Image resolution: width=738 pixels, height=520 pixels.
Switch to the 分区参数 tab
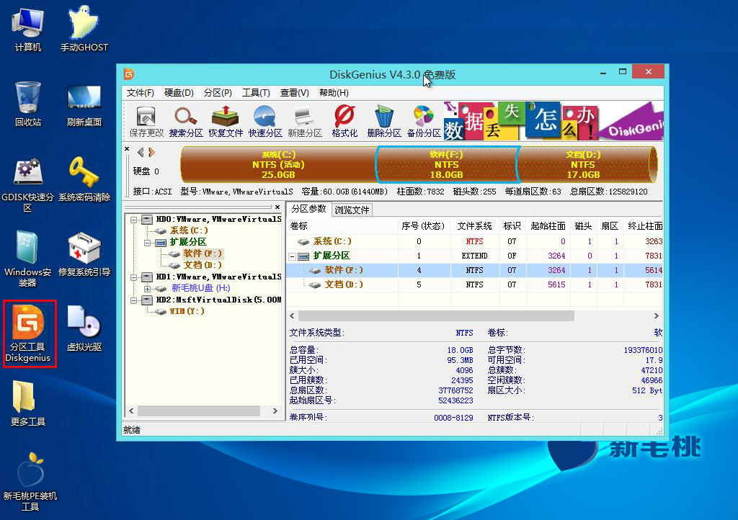coord(308,209)
